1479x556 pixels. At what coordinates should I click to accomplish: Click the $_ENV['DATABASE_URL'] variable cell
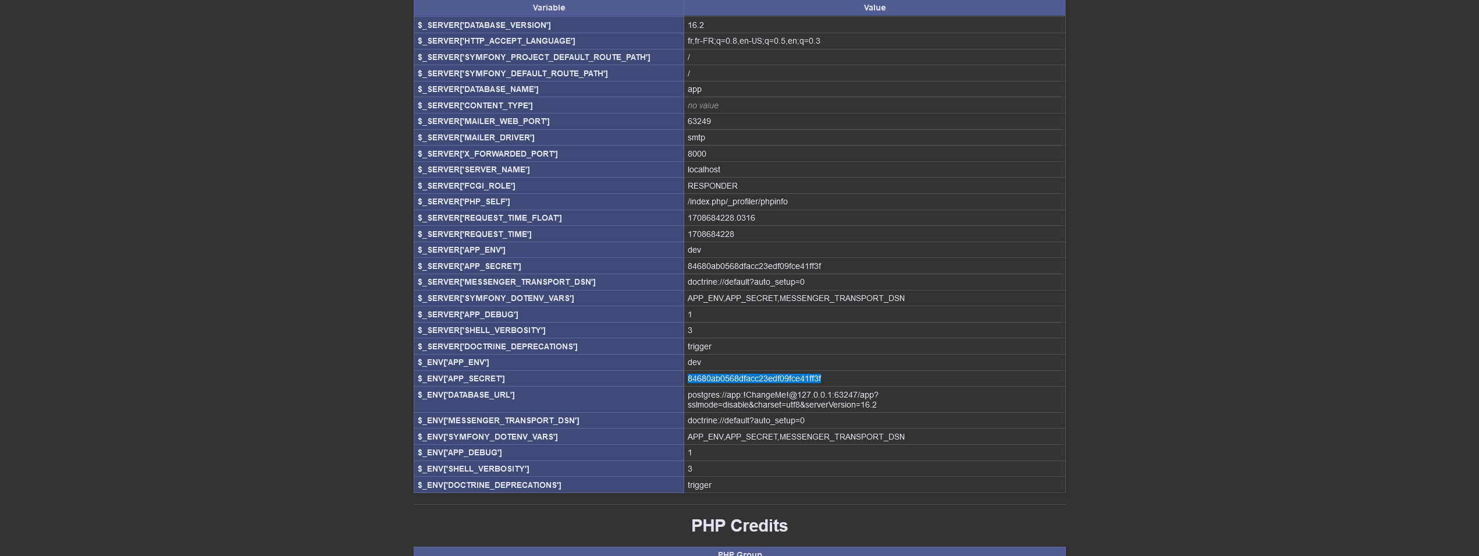click(x=466, y=395)
